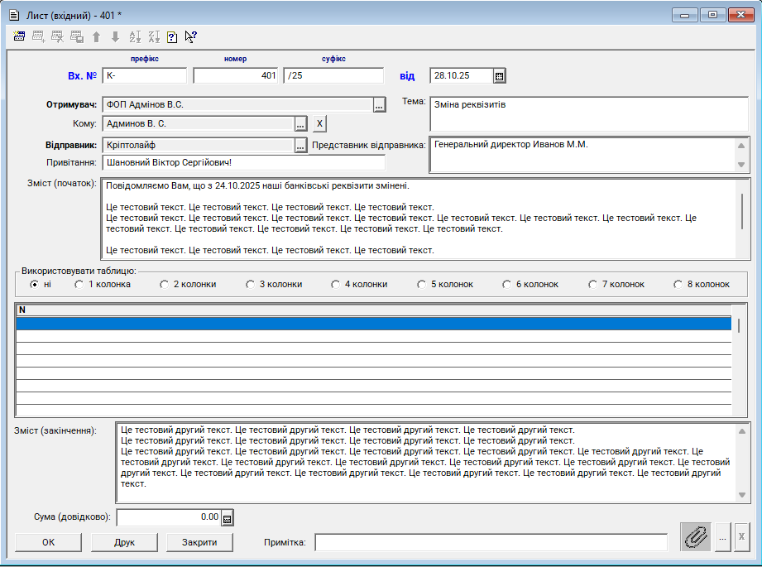Open the calendar picker next to date
The height and width of the screenshot is (567, 762).
499,76
